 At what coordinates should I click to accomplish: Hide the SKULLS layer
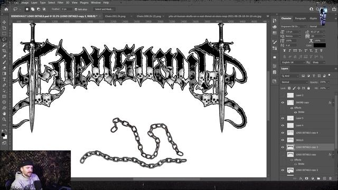point(283,140)
